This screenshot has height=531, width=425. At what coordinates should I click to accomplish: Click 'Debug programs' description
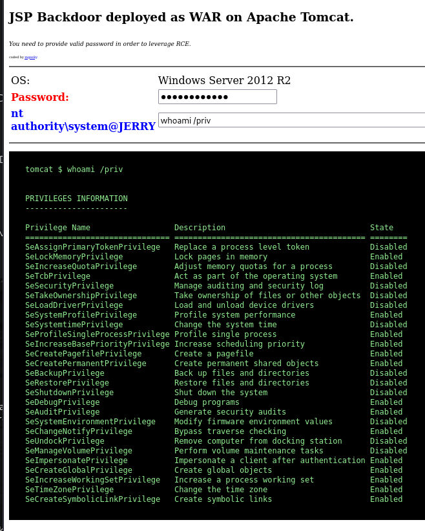tap(207, 402)
